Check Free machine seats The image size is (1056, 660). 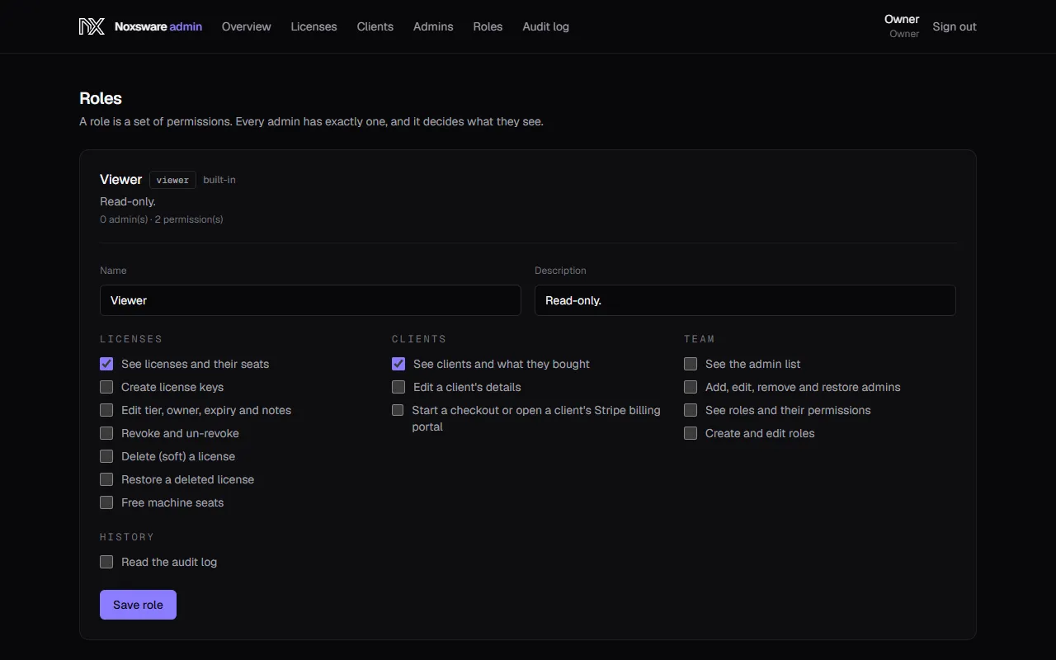106,502
